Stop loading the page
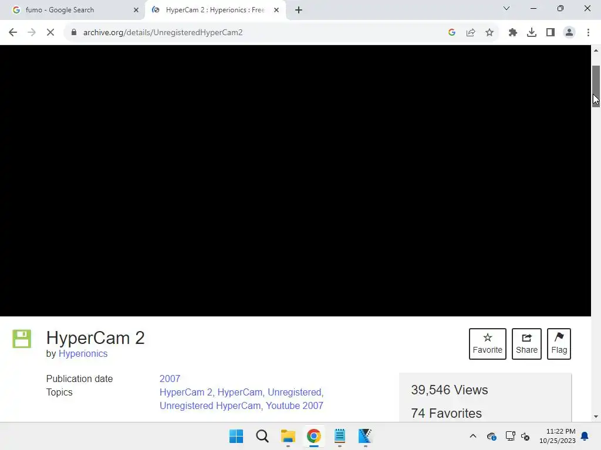 click(x=50, y=33)
